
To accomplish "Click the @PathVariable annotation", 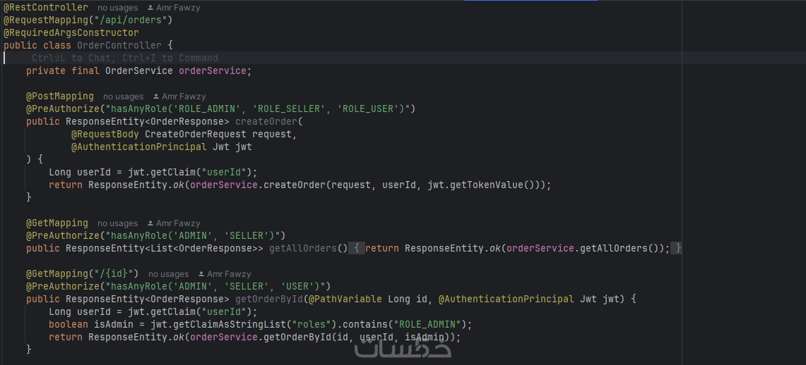I will (345, 299).
